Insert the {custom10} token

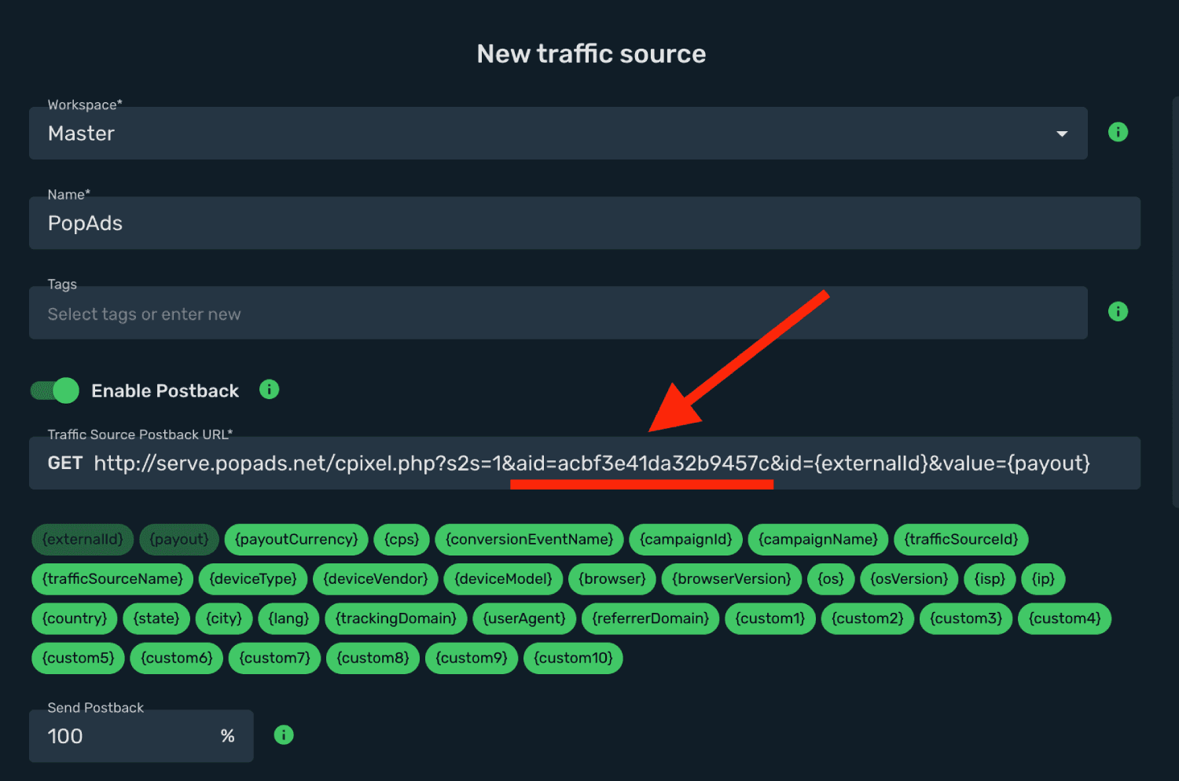point(573,658)
